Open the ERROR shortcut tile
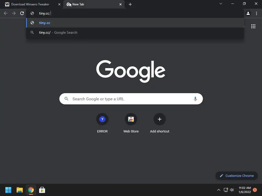Viewport: 262px width, 196px height. pos(102,123)
